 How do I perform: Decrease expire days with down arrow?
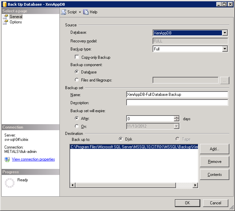(177, 120)
